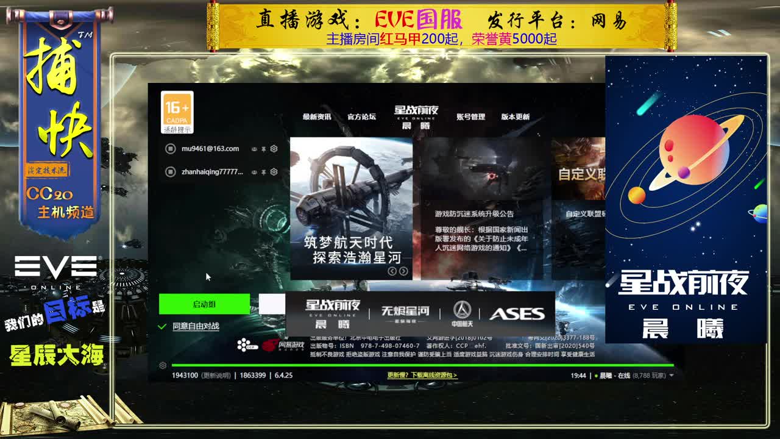Click pin icon beside mu9461@163.com
Image resolution: width=780 pixels, height=439 pixels.
pyautogui.click(x=264, y=149)
